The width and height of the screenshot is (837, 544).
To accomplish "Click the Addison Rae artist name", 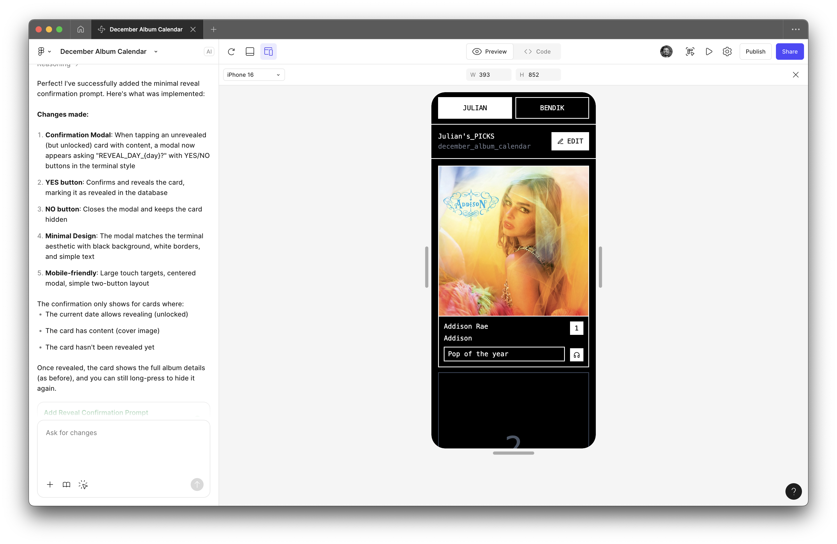I will 466,326.
